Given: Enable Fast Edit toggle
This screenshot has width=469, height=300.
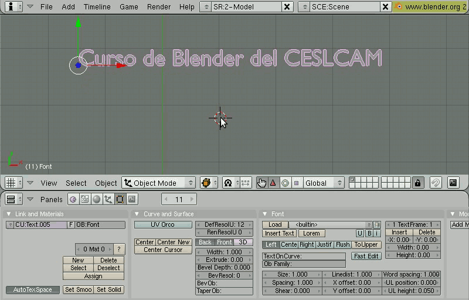Looking at the screenshot, I should 366,256.
